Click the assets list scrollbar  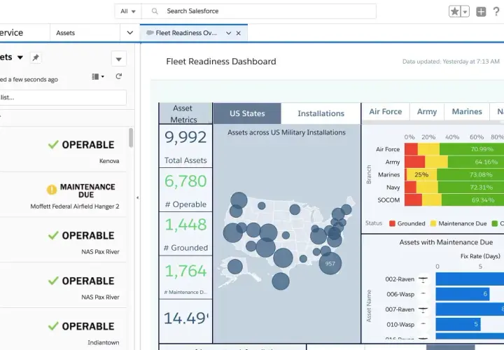[x=131, y=138]
